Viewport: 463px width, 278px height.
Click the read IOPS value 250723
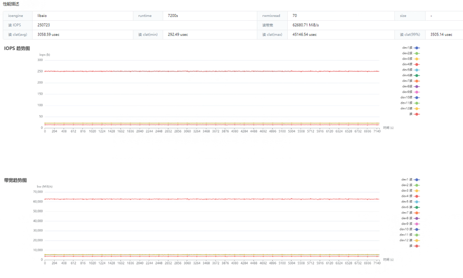[44, 25]
